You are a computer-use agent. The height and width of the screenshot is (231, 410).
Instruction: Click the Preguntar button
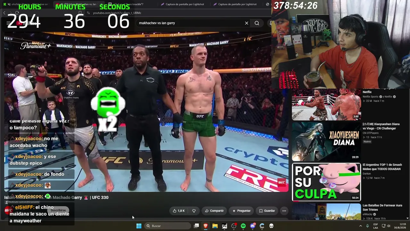click(x=242, y=211)
